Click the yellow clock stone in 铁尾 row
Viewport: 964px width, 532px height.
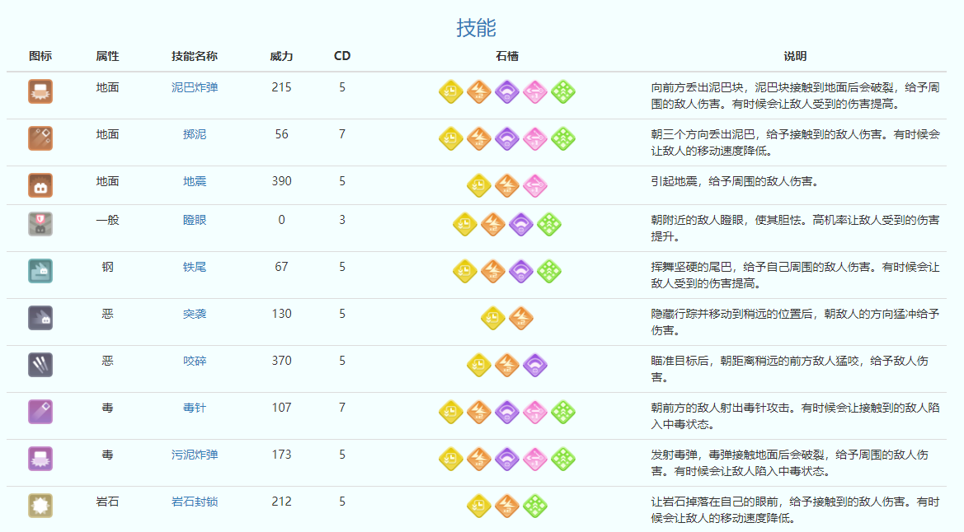(x=465, y=271)
